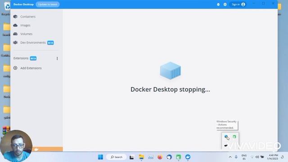Click the Volumes drive icon

pyautogui.click(x=15, y=34)
